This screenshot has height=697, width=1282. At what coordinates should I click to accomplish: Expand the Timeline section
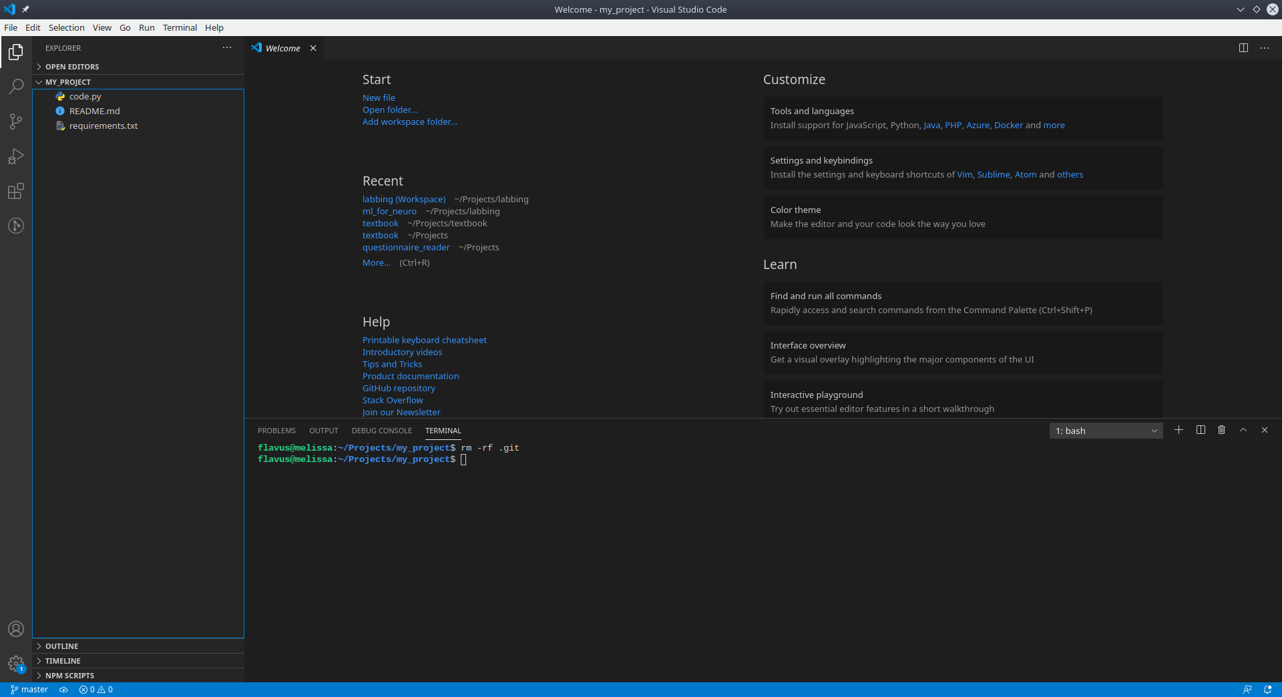[138, 661]
